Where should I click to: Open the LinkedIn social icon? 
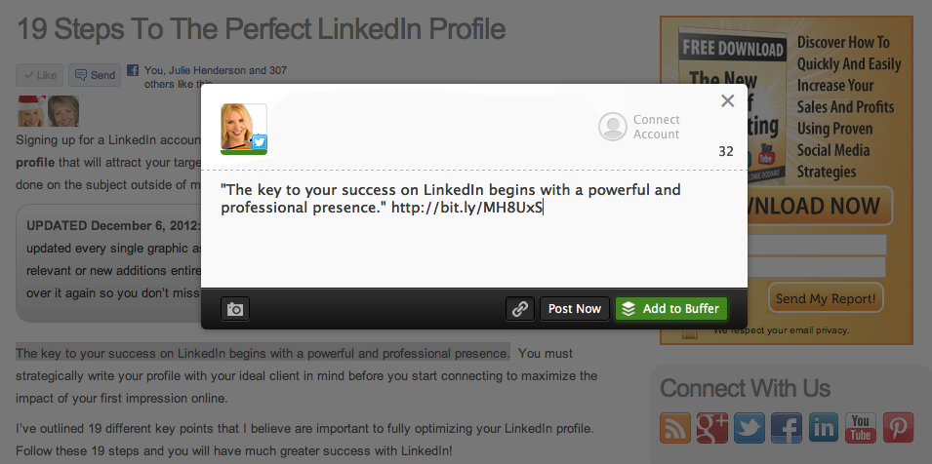824,427
